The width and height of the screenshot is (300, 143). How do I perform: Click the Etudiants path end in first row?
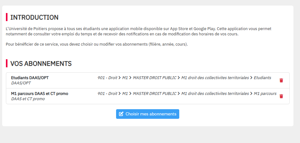[x=262, y=78]
